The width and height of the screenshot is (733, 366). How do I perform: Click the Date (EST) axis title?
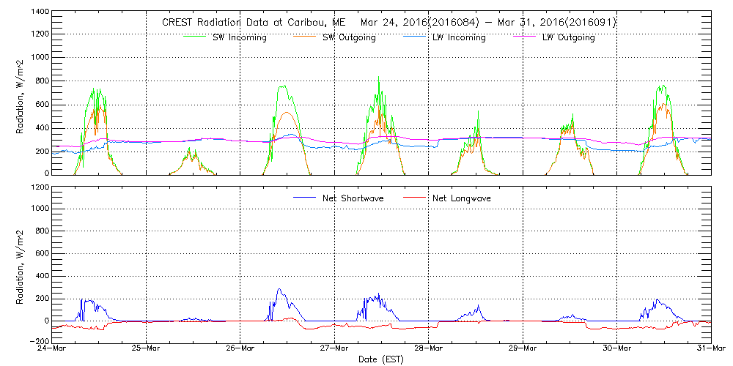pyautogui.click(x=380, y=360)
